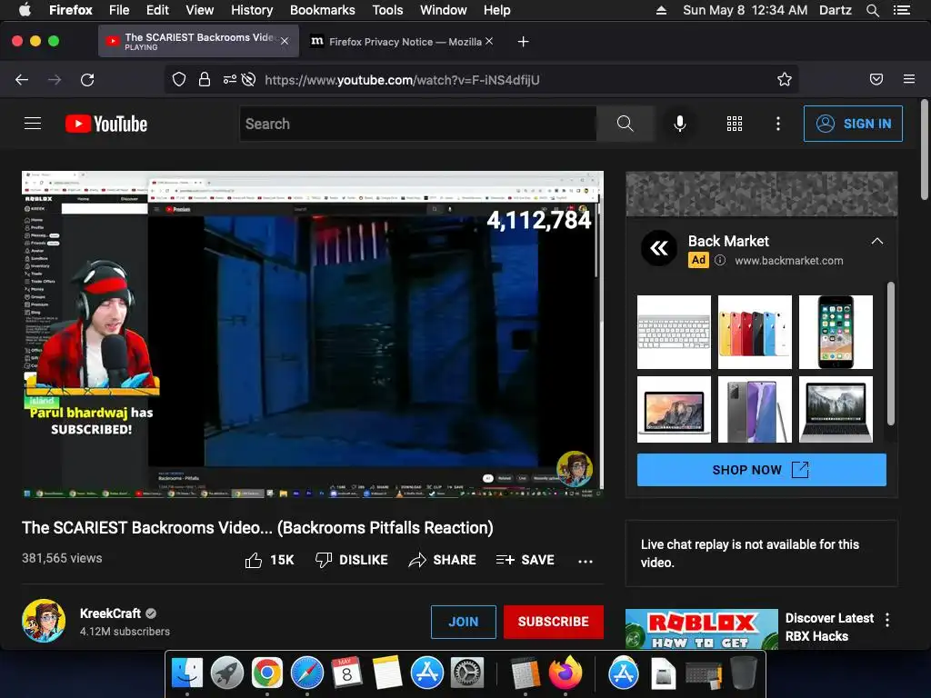This screenshot has width=931, height=698.
Task: Open System Preferences from the Dock
Action: (x=467, y=673)
